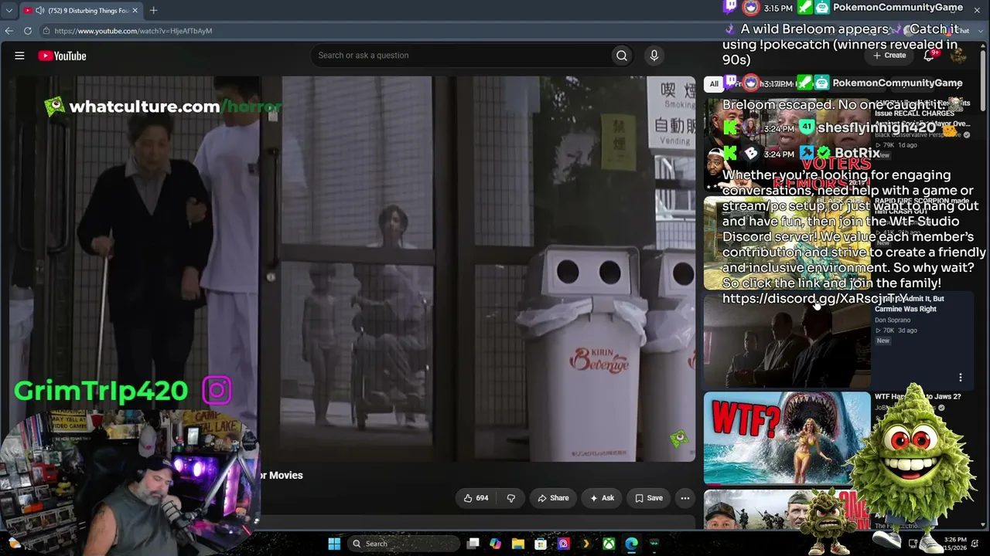Open options menu for 'Carmine Was Right' video

(961, 378)
